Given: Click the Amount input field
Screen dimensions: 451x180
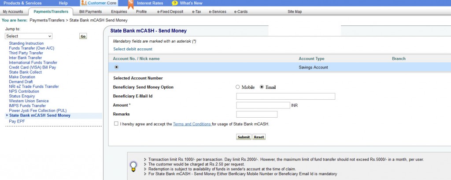Looking at the screenshot, I should 263,105.
